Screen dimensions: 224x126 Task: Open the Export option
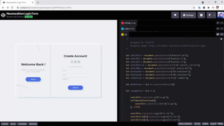213,124
